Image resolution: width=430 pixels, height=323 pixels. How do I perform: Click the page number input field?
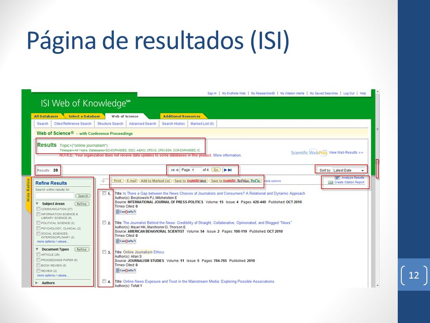pos(196,170)
